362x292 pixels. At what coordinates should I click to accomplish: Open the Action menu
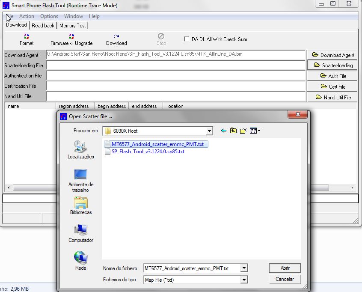coord(27,16)
